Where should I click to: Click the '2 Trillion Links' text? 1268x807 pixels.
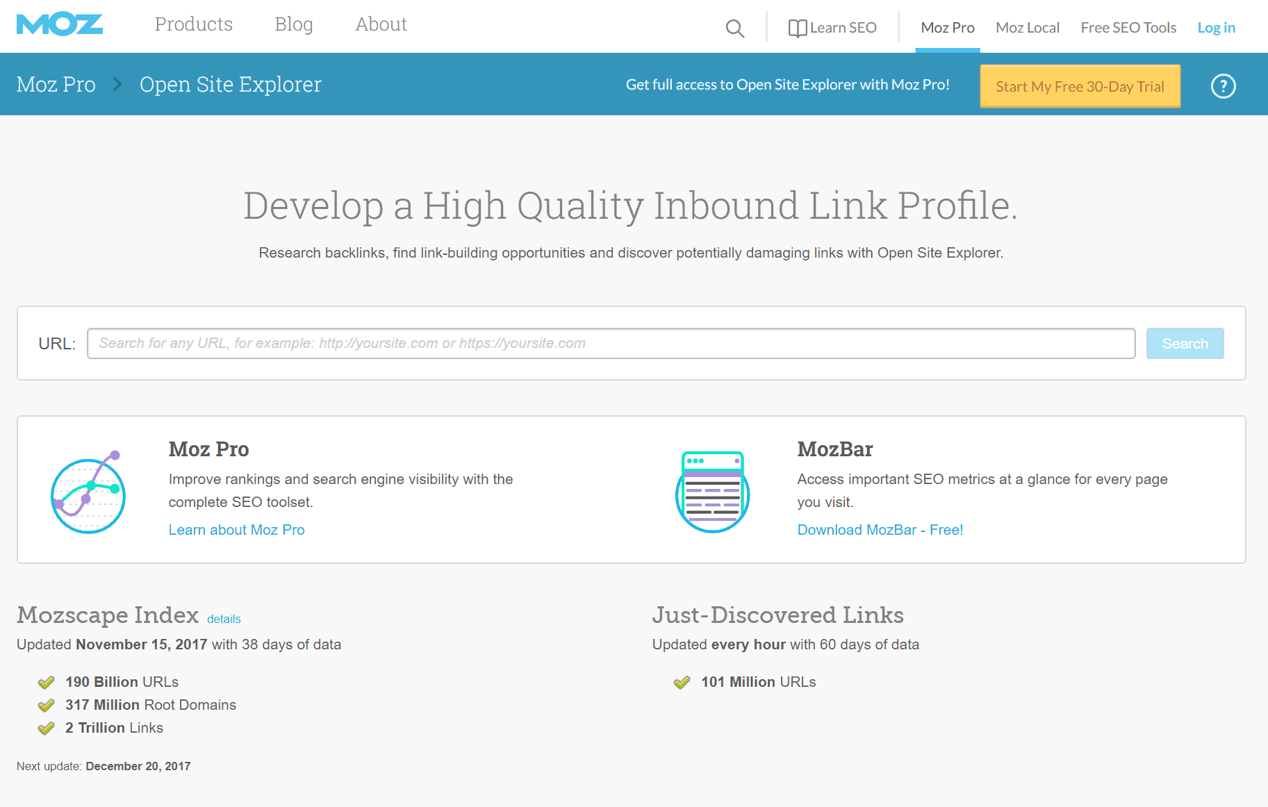point(115,728)
